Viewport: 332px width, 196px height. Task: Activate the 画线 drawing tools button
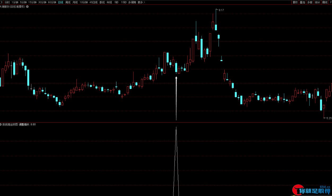325,2
